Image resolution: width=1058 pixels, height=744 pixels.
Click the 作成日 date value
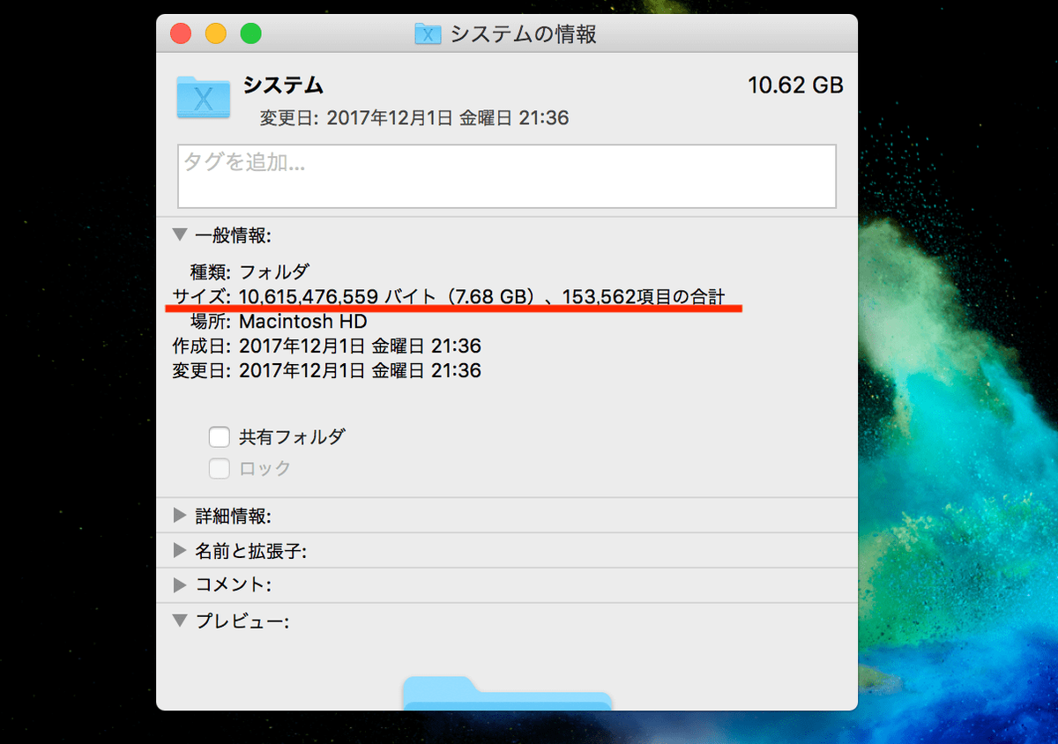pyautogui.click(x=360, y=346)
